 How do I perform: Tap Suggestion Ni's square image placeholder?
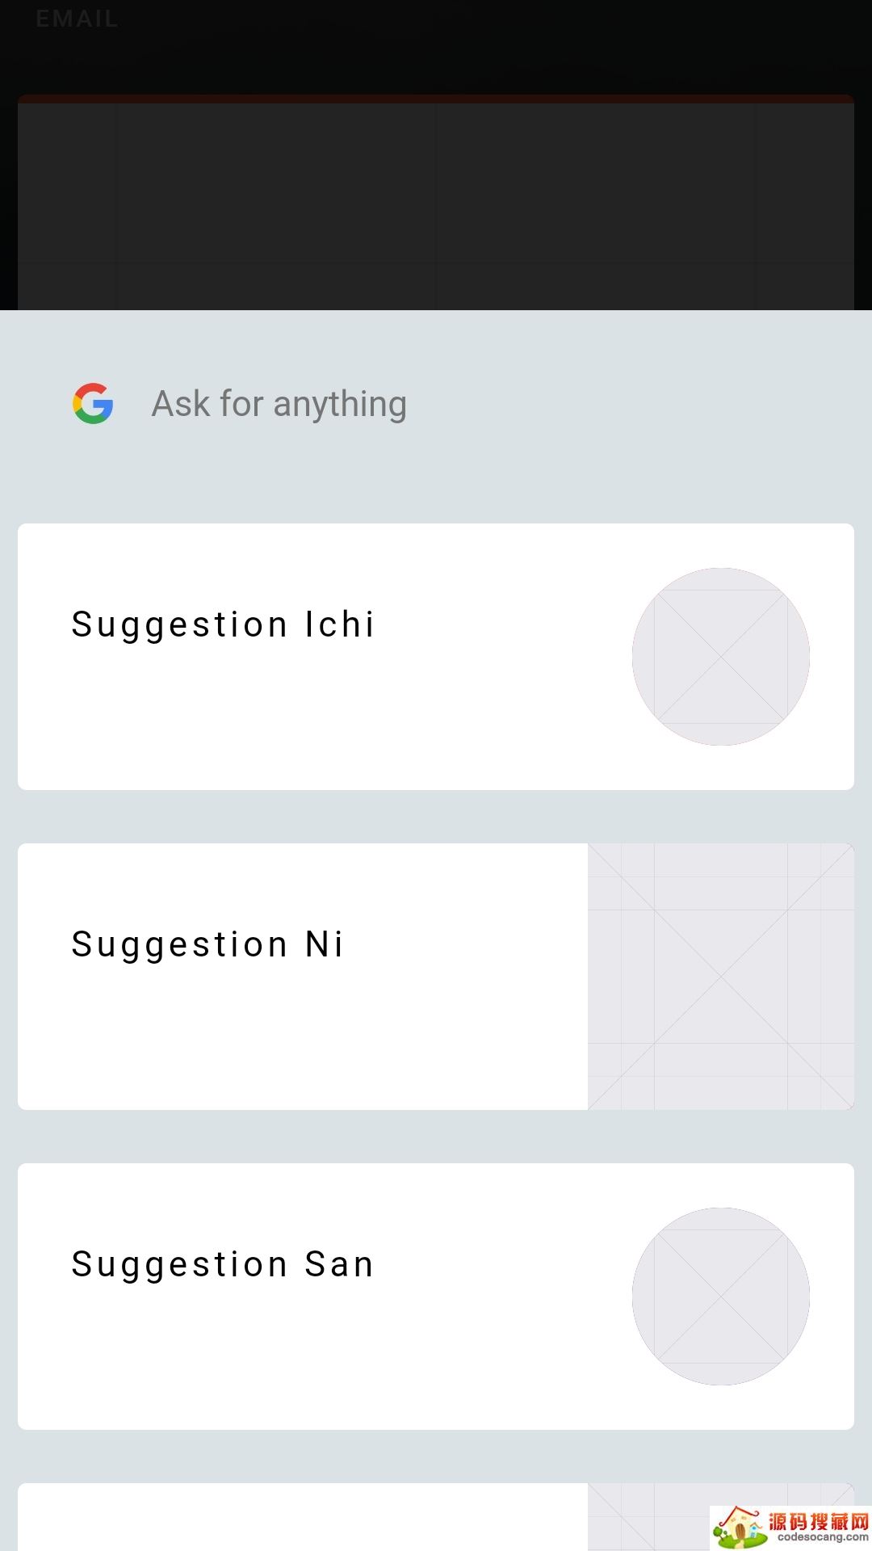point(720,976)
